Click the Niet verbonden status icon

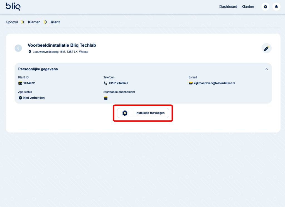[20, 98]
